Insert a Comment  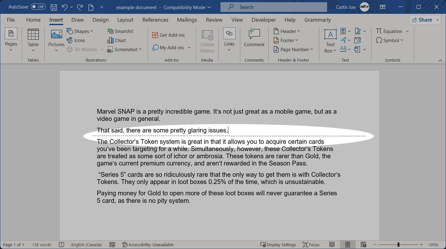[x=254, y=34]
